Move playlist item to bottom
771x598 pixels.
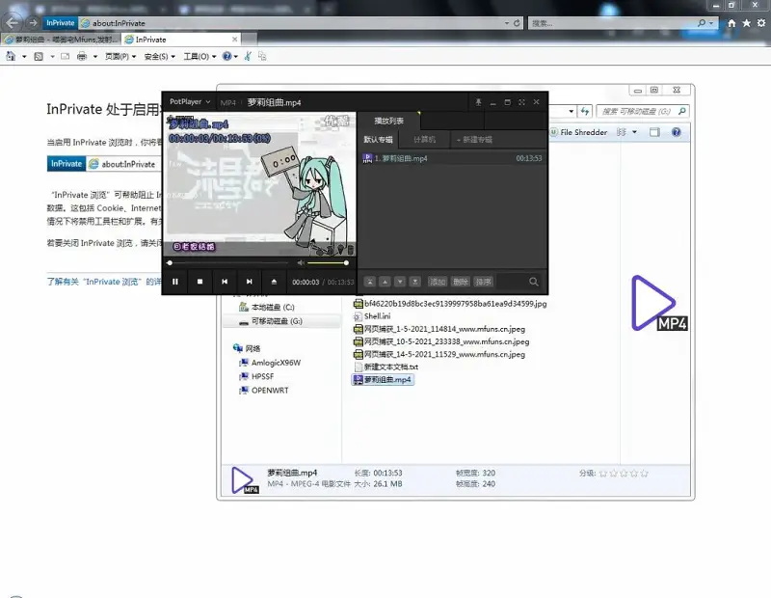[415, 282]
